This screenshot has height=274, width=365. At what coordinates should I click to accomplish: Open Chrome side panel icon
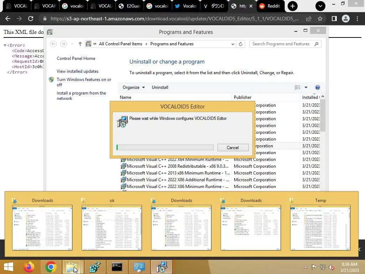pyautogui.click(x=334, y=19)
